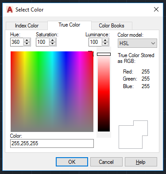166x174 pixels.
Task: Click the 'True Color Stored as RGB' label
Action: (136, 58)
